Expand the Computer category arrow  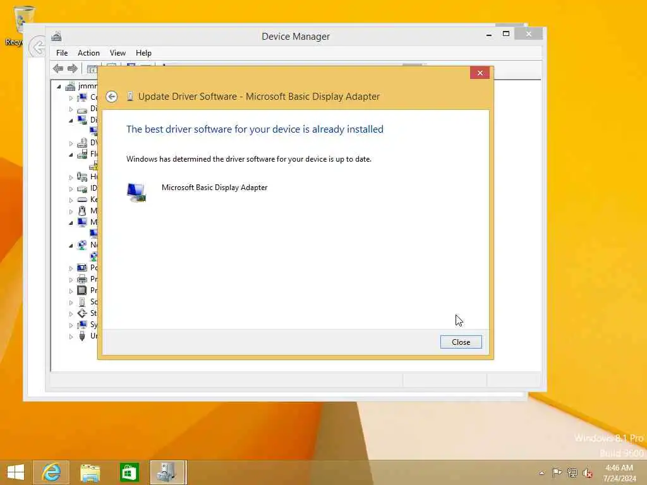[71, 98]
